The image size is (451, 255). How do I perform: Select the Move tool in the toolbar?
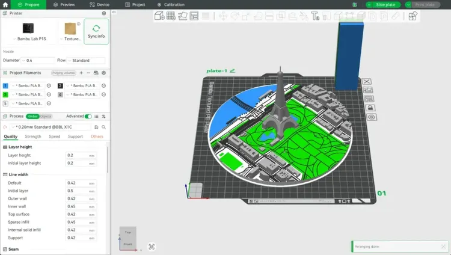point(223,16)
